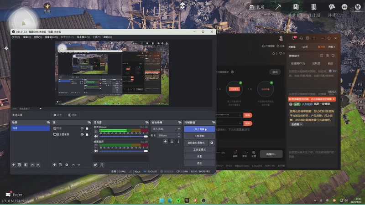The height and width of the screenshot is (205, 365).
Task: Undock the 控制按钮 panel with float icon
Action: click(x=214, y=122)
